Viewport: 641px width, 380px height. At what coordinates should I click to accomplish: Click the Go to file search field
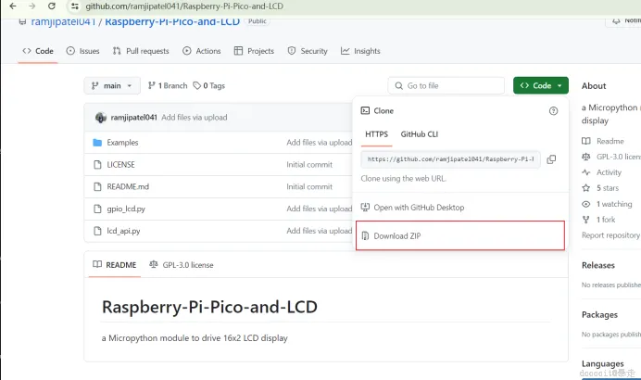pos(446,85)
